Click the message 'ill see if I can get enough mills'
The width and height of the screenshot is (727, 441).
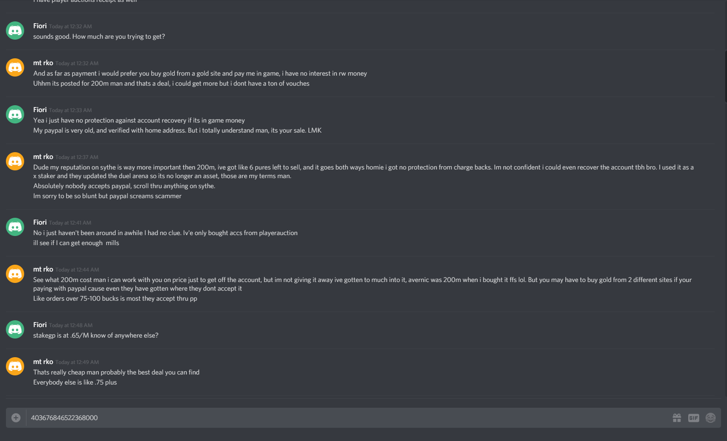(x=76, y=243)
